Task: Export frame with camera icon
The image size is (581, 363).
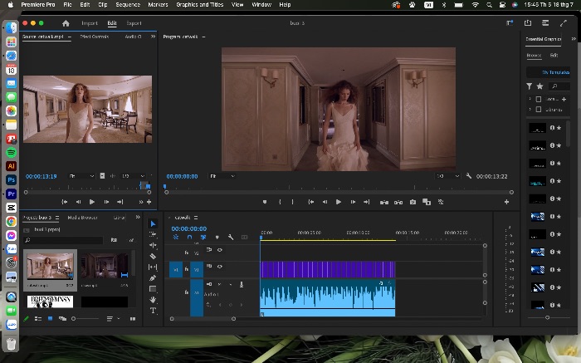Action: point(413,202)
